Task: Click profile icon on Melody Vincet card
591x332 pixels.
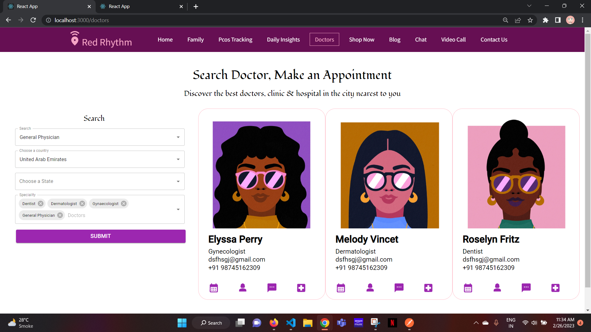Action: [x=370, y=288]
